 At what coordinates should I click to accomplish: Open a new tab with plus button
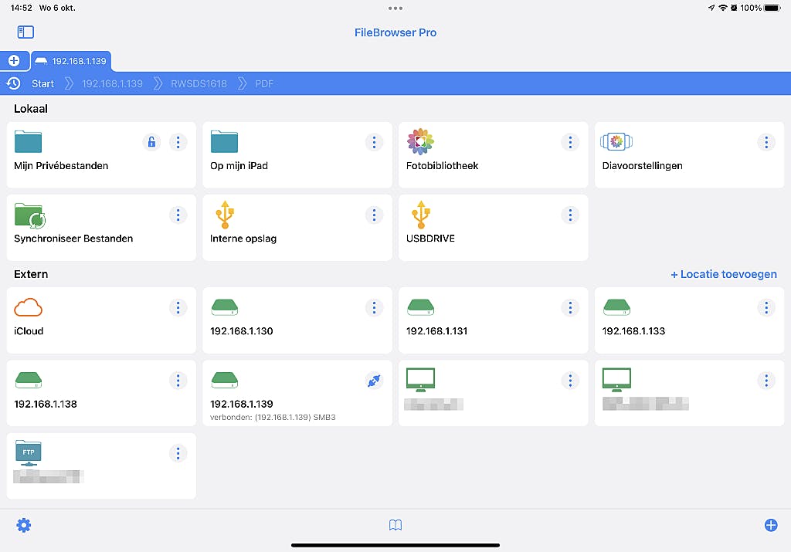pyautogui.click(x=14, y=61)
